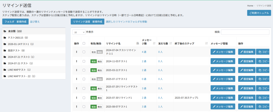Open the 件表示 rows-per-page dropdown
273x112 pixels.
coord(79,32)
